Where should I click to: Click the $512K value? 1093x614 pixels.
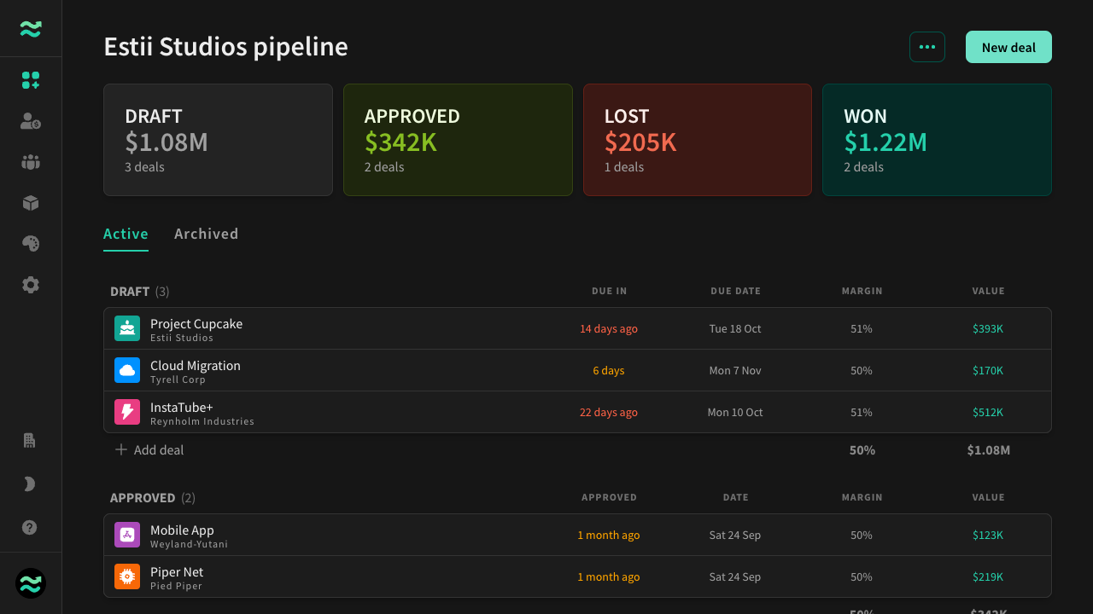[988, 412]
